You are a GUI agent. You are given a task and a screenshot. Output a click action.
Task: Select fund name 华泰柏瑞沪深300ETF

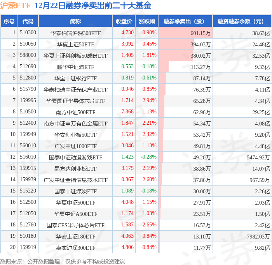coord(75,33)
